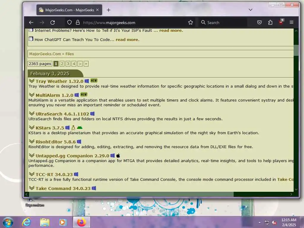Click the padlock site security icon
304x228 pixels.
78,23
